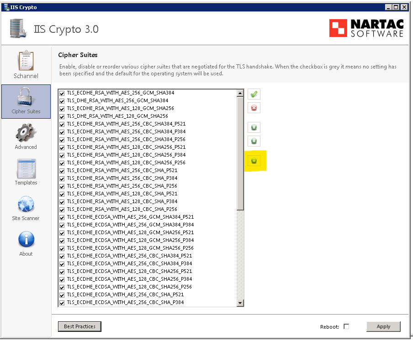The image size is (413, 341).
Task: Click the cipher list scroll-down arrow
Action: pyautogui.click(x=240, y=303)
